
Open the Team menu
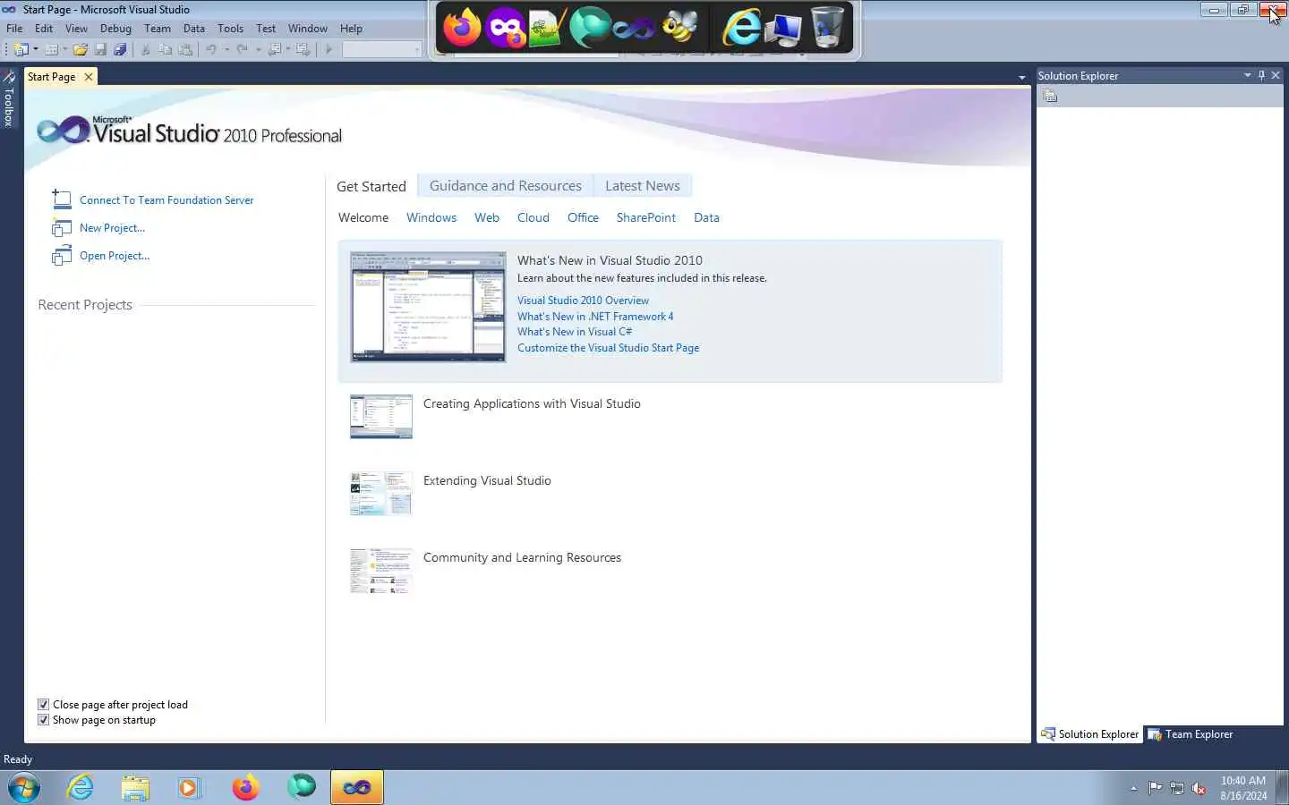[x=158, y=29]
